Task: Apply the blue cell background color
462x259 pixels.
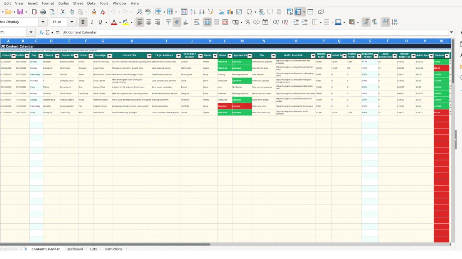Action: click(338, 22)
